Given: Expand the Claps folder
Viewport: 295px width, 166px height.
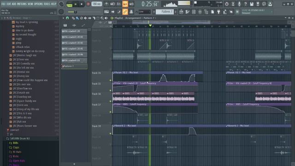Looking at the screenshot, I should point(16,148).
